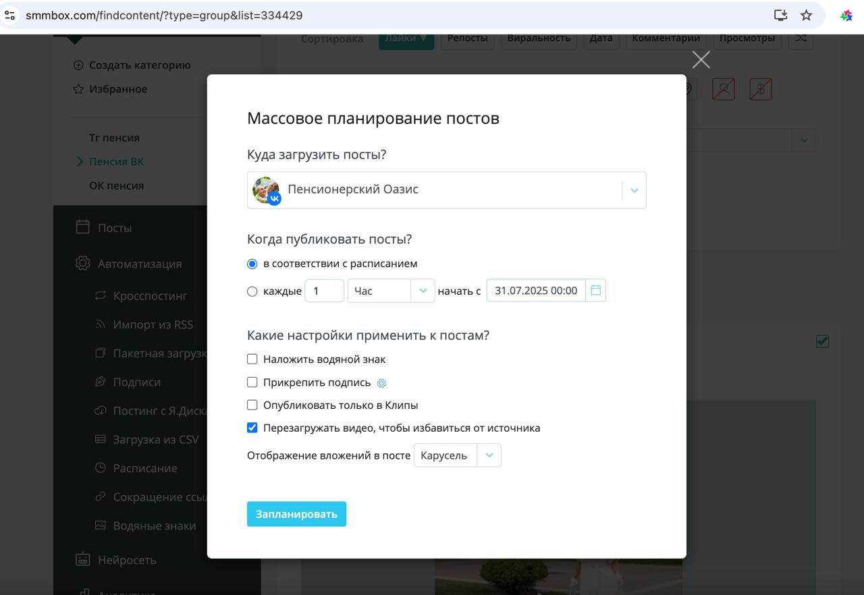Open the Карусель attachment display dropdown
This screenshot has height=595, width=864.
457,455
